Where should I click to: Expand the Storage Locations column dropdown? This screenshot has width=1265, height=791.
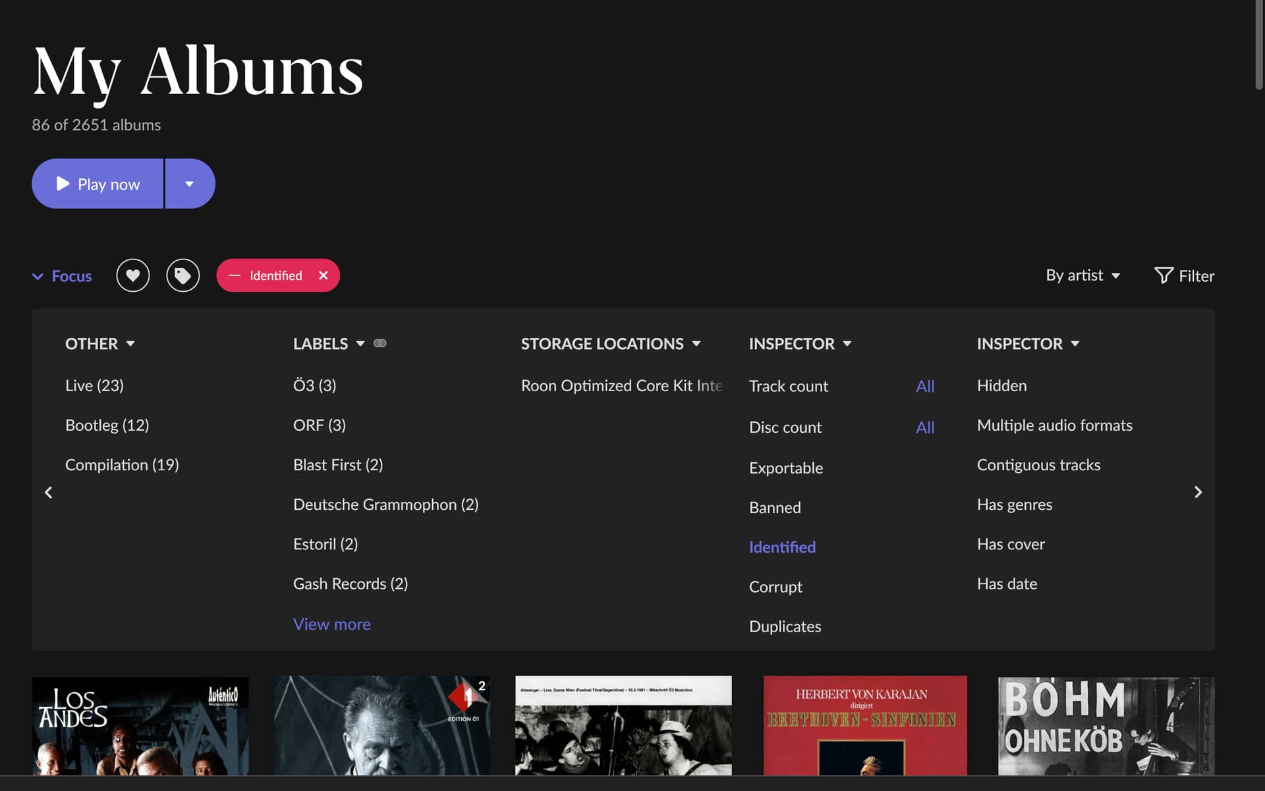pyautogui.click(x=696, y=344)
